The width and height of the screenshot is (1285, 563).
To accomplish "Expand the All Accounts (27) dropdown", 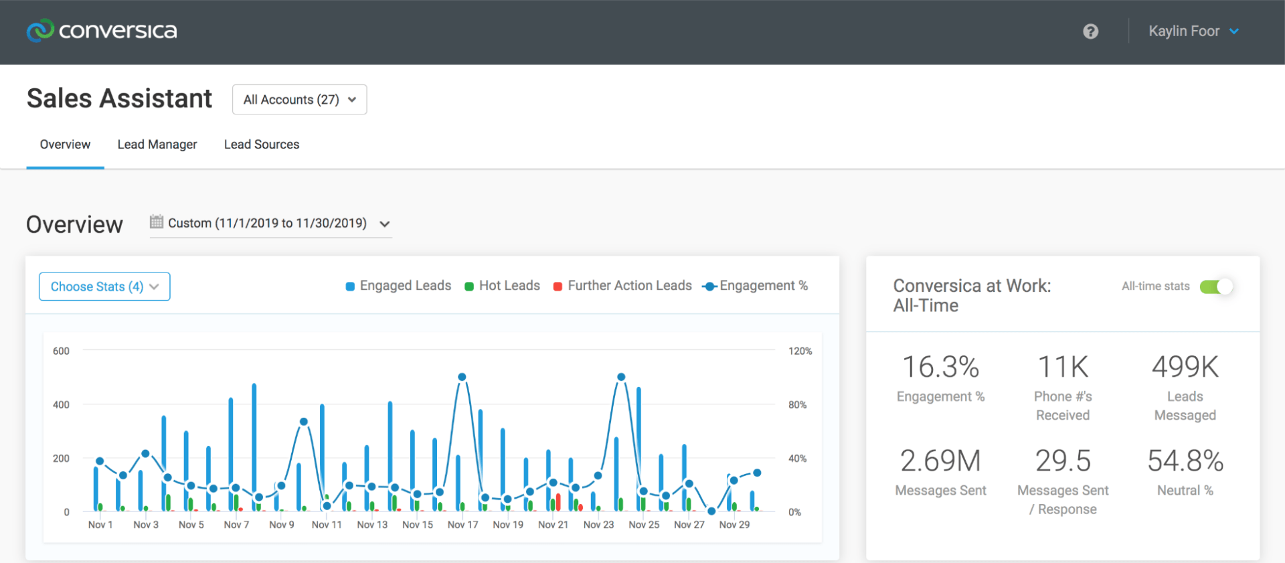I will coord(299,100).
